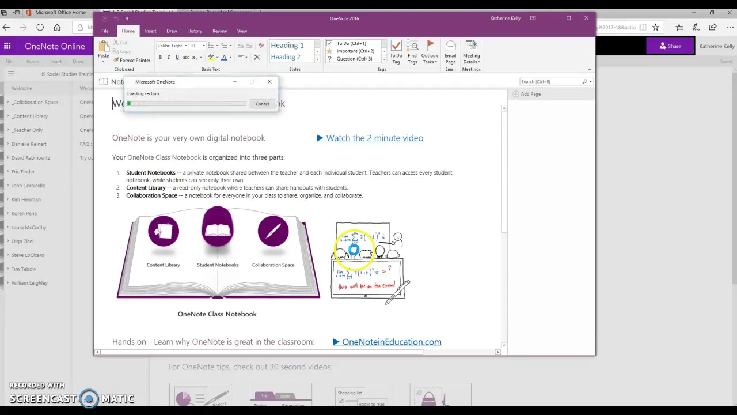Select the Question (Ctrl+3) tag
The height and width of the screenshot is (415, 737).
[351, 58]
